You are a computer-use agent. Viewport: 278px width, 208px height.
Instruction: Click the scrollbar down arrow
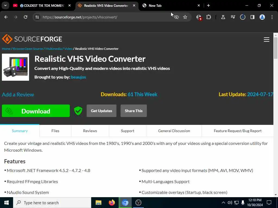coord(276,195)
